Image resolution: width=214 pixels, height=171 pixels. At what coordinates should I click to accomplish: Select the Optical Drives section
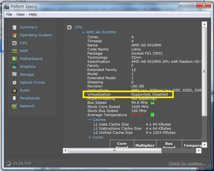pyautogui.click(x=32, y=82)
